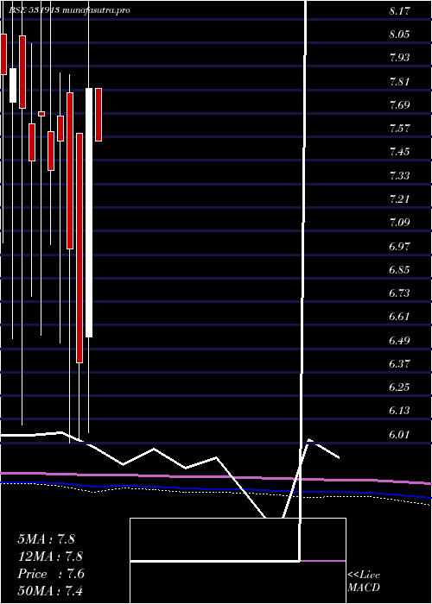Click the 6.37 price level label
The height and width of the screenshot is (604, 432).
399,364
